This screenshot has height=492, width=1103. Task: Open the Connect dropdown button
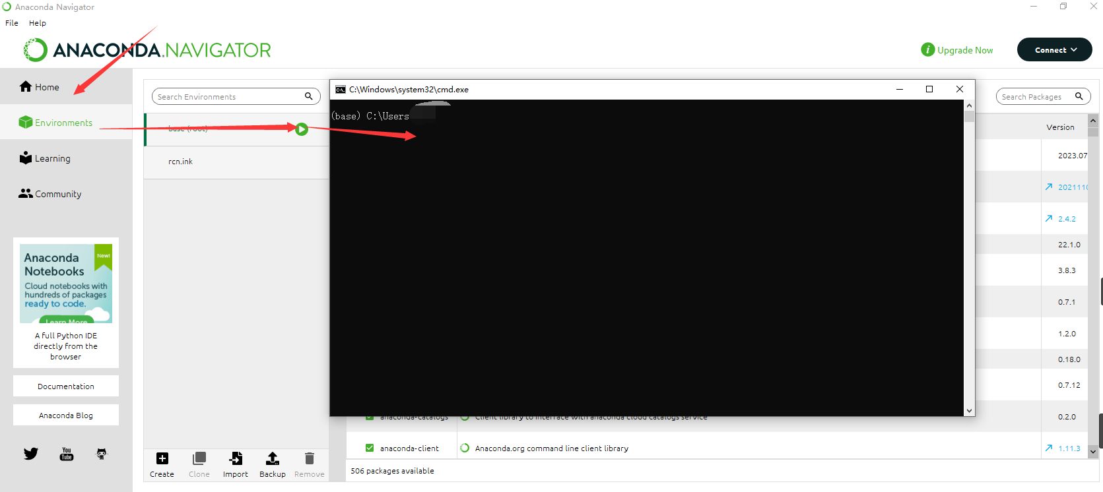point(1055,49)
